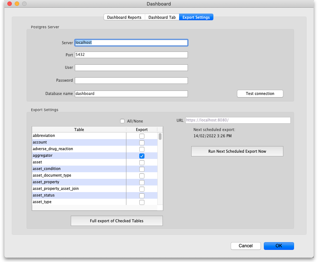This screenshot has height=262, width=318.
Task: Cancel the Dashboard dialog
Action: click(x=245, y=246)
